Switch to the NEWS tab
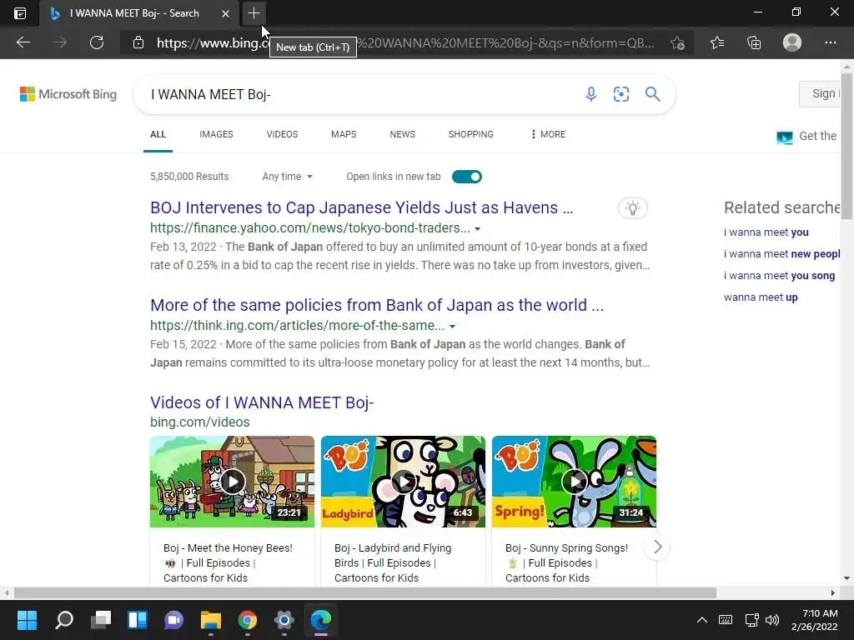The width and height of the screenshot is (854, 640). 403,134
